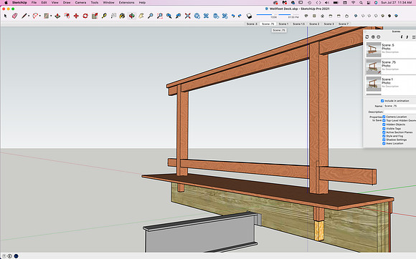Screen dimensions: 416x259
Task: Select the Zoom magnifier tool
Action: click(x=151, y=16)
